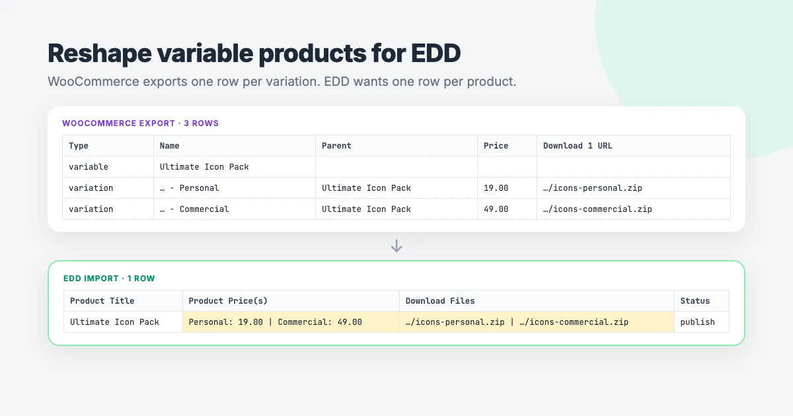Click the 'Download Files' column header
Image resolution: width=793 pixels, height=416 pixels.
pyautogui.click(x=537, y=301)
